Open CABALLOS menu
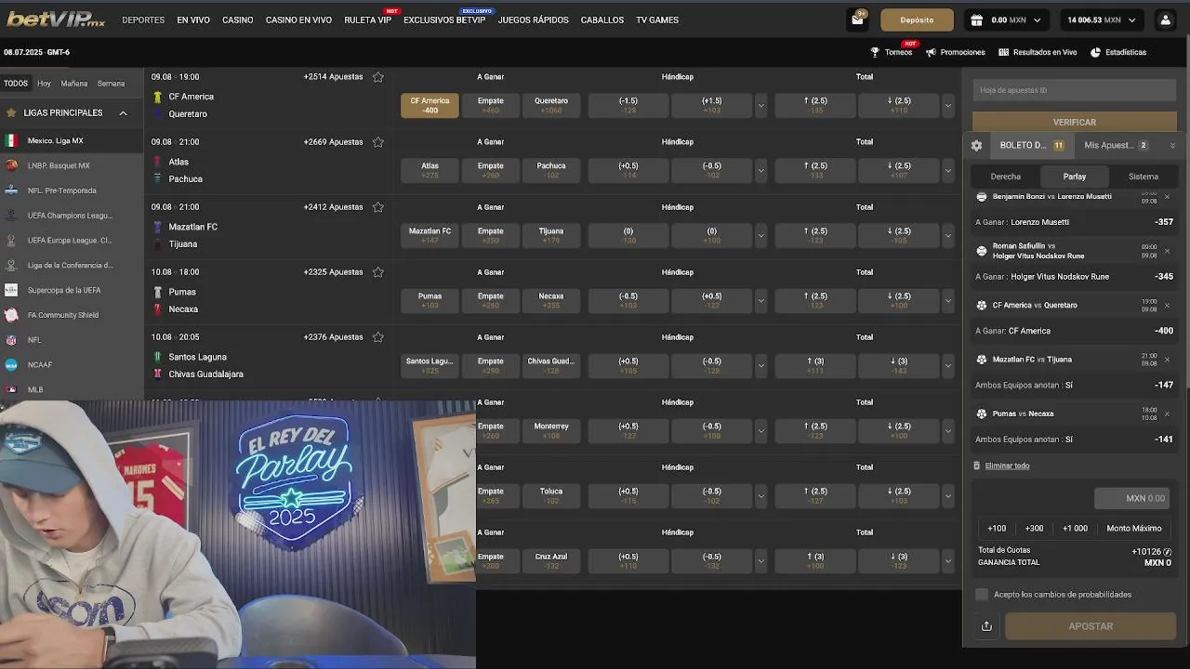The height and width of the screenshot is (669, 1190). pos(602,20)
